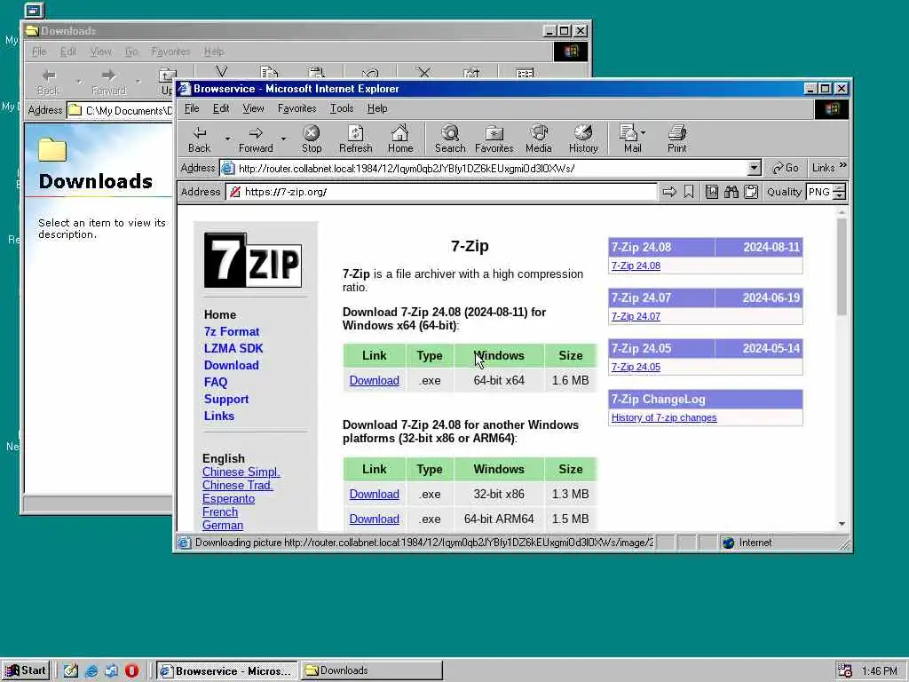Click the Home house icon
The height and width of the screenshot is (682, 909).
[400, 133]
